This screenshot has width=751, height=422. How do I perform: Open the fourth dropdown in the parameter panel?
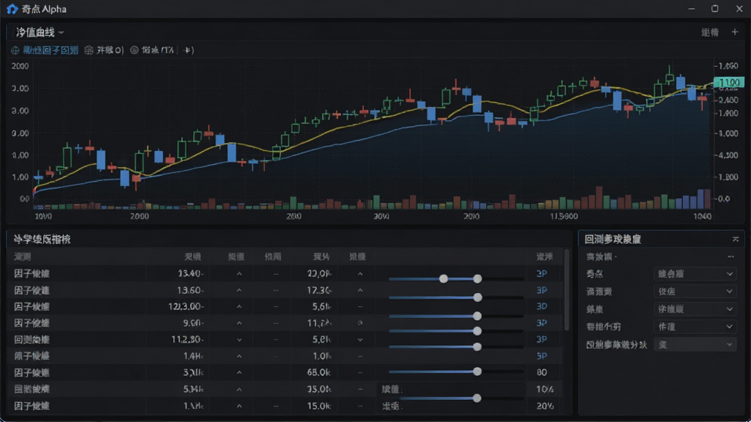tap(695, 327)
